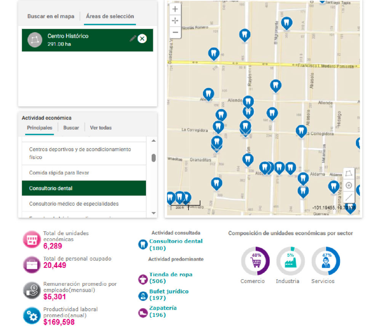The height and width of the screenshot is (328, 381).
Task: Zoom in on the map
Action: pyautogui.click(x=175, y=9)
